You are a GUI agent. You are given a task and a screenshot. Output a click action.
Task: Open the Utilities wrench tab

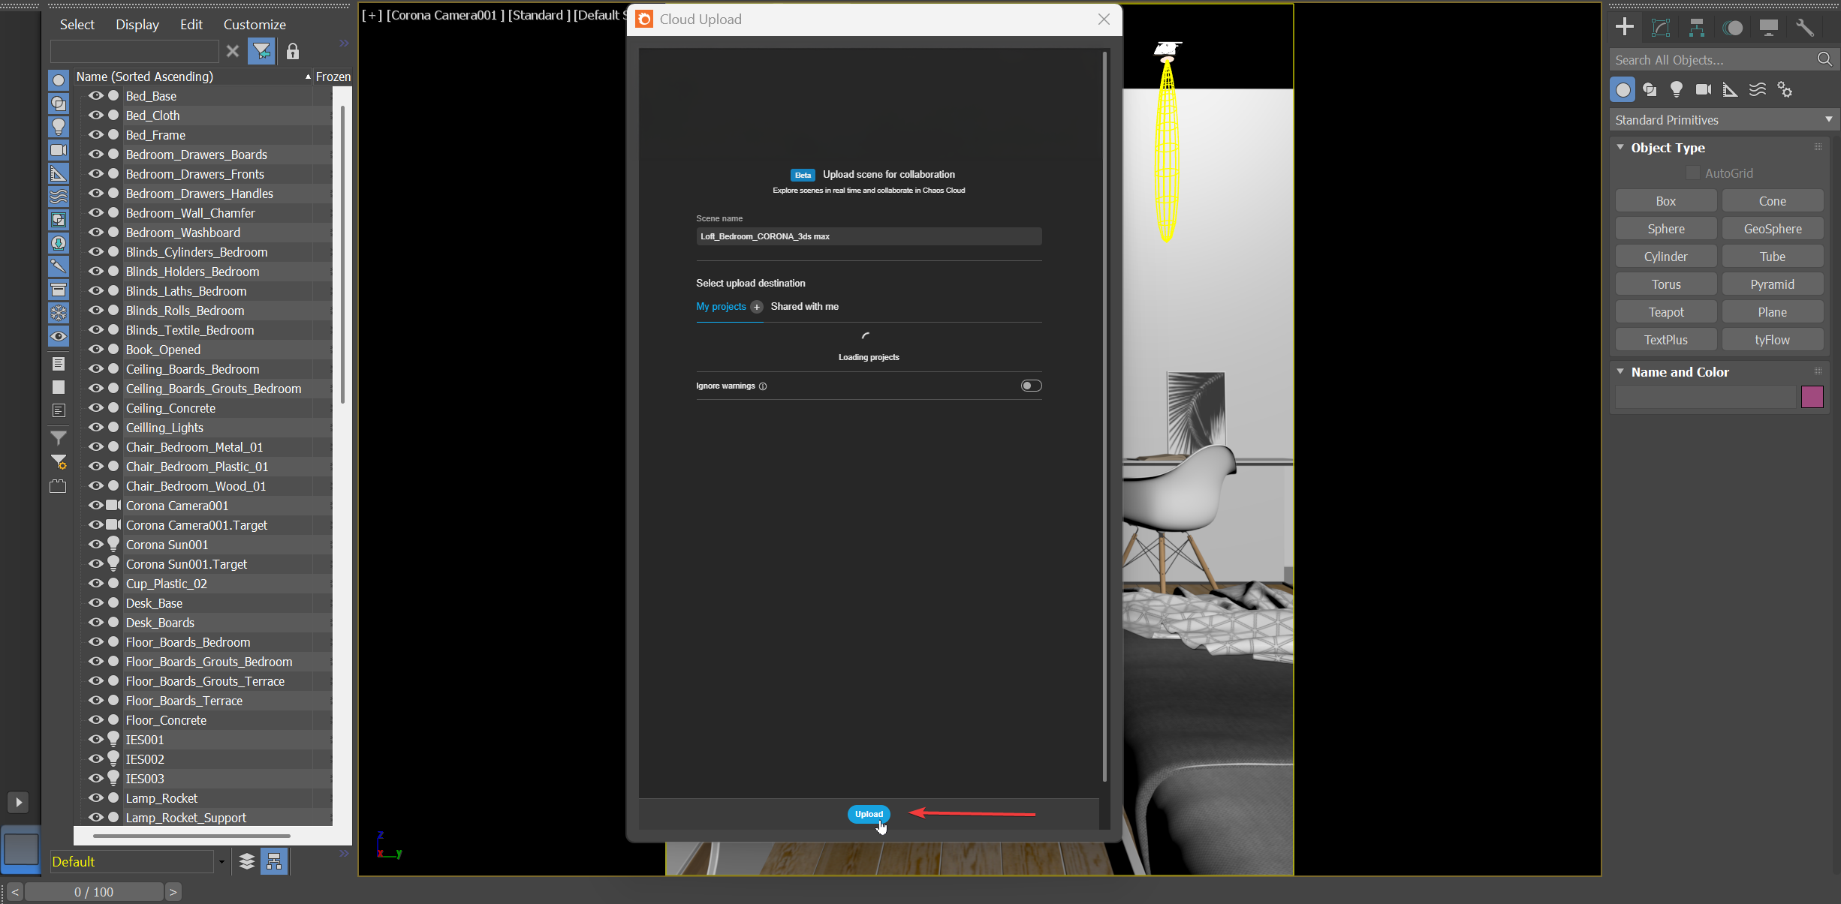(1805, 28)
